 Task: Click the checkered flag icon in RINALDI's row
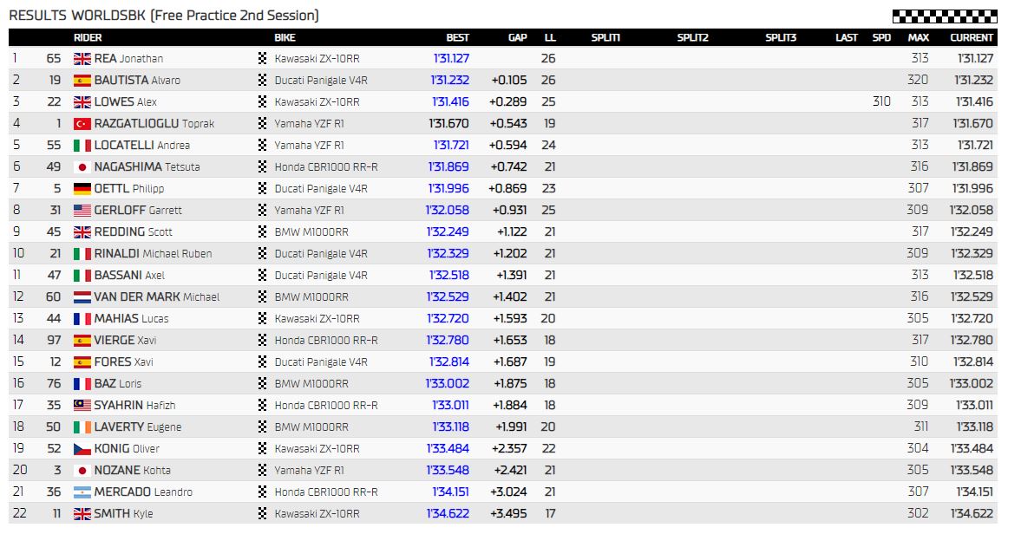(x=263, y=254)
